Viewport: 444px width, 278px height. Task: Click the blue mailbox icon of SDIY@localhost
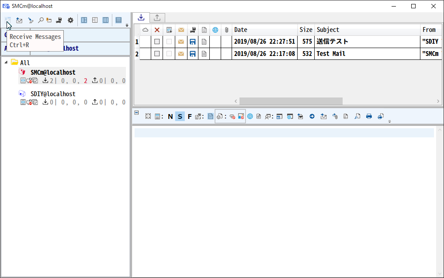[x=22, y=94]
